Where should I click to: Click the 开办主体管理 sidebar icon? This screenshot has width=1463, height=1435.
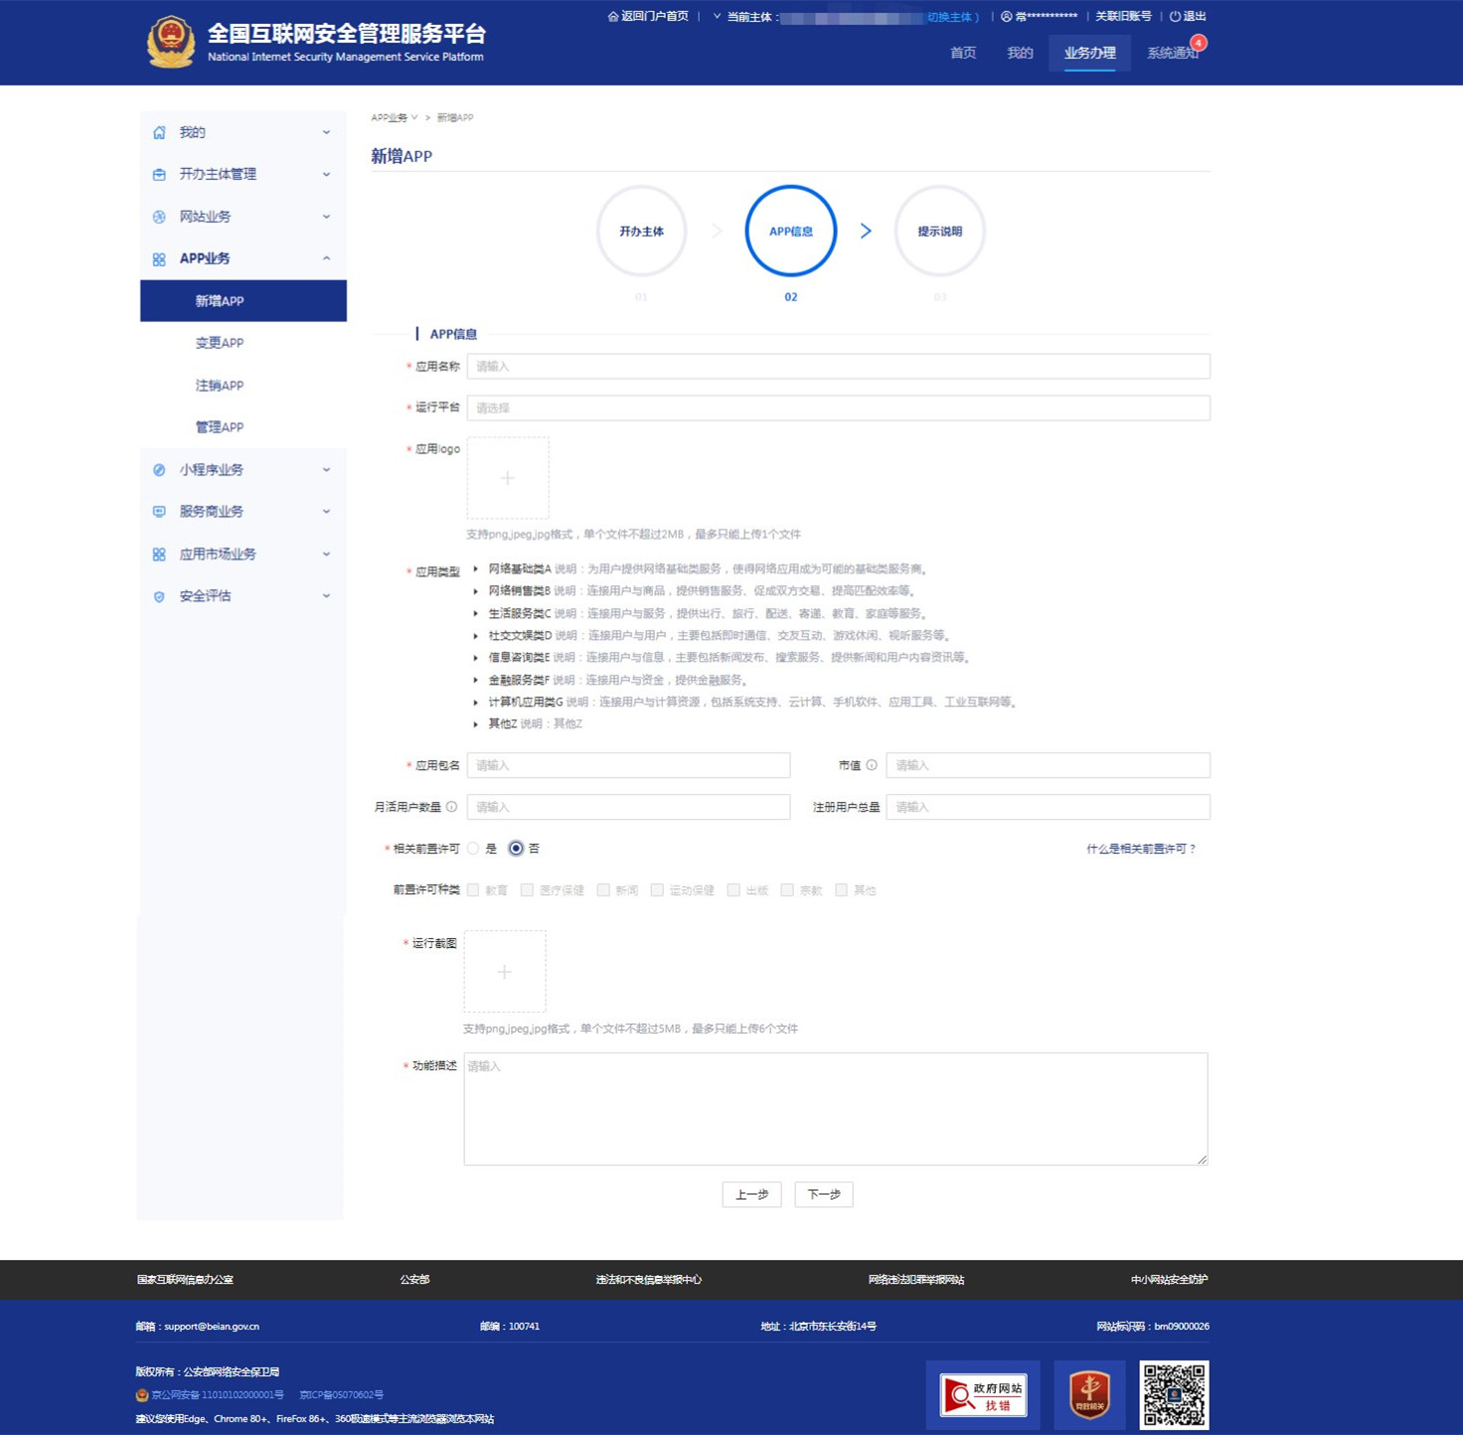coord(159,174)
